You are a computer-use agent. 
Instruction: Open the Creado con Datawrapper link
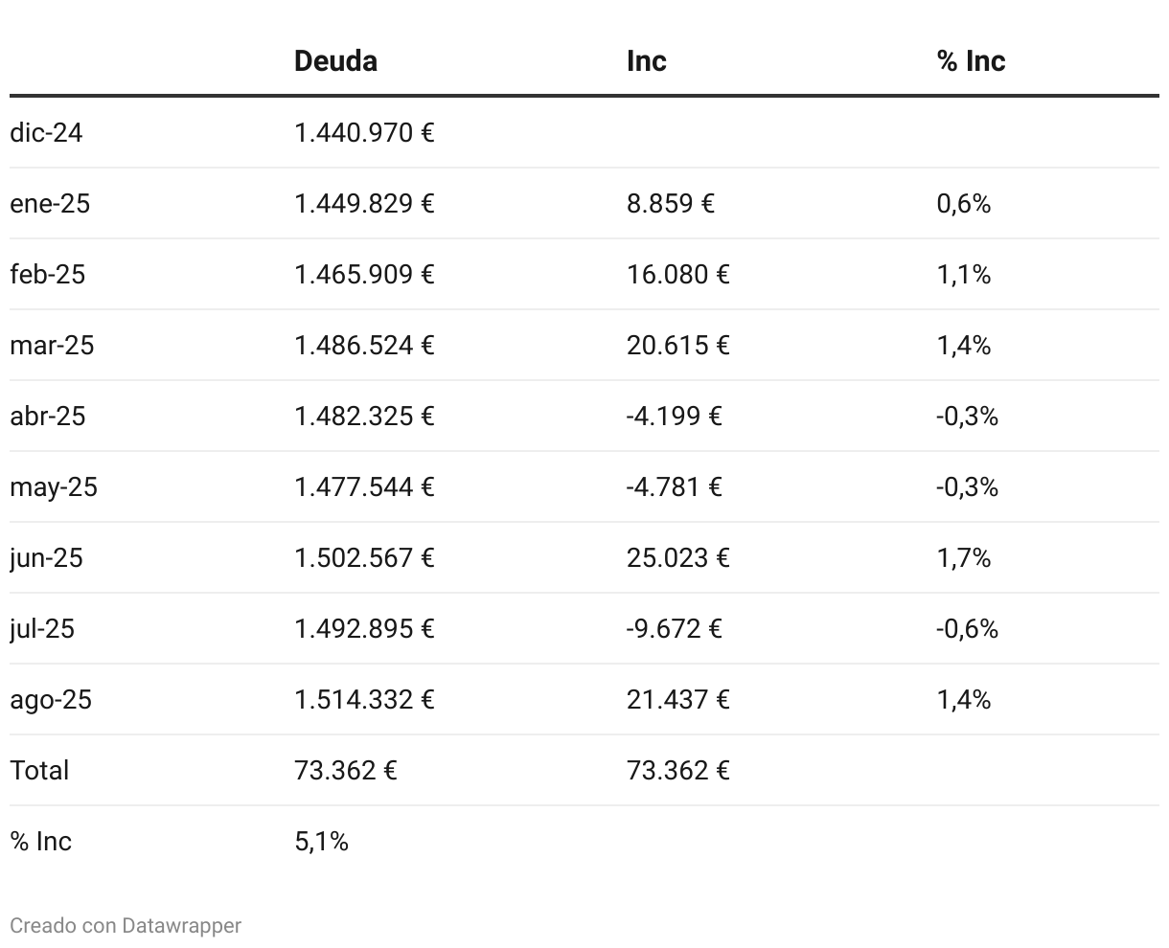(x=126, y=925)
